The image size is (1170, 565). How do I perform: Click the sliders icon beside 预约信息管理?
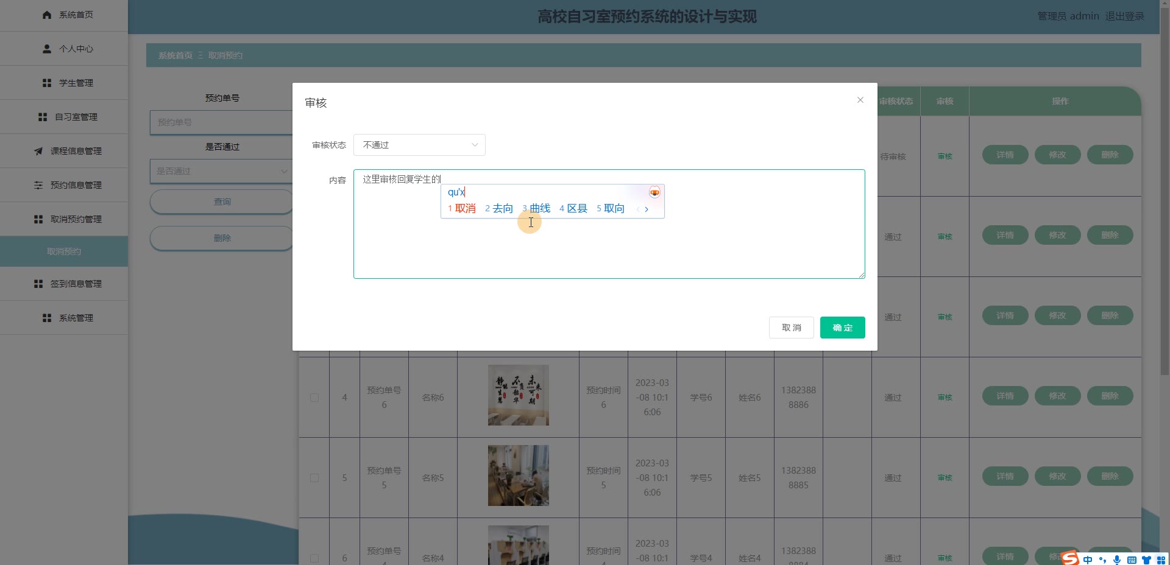coord(38,185)
